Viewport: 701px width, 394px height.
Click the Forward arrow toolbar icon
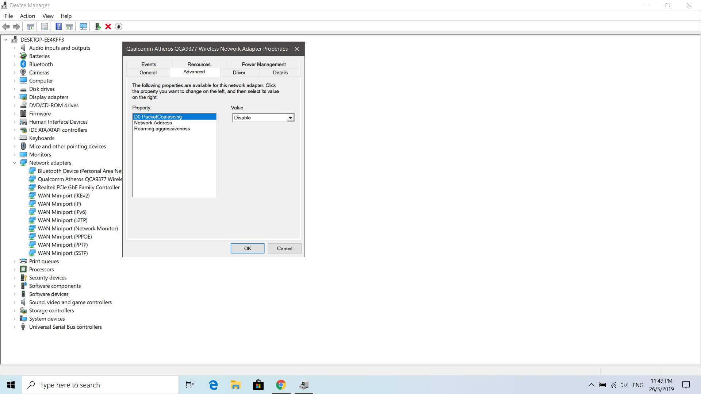[x=16, y=27]
